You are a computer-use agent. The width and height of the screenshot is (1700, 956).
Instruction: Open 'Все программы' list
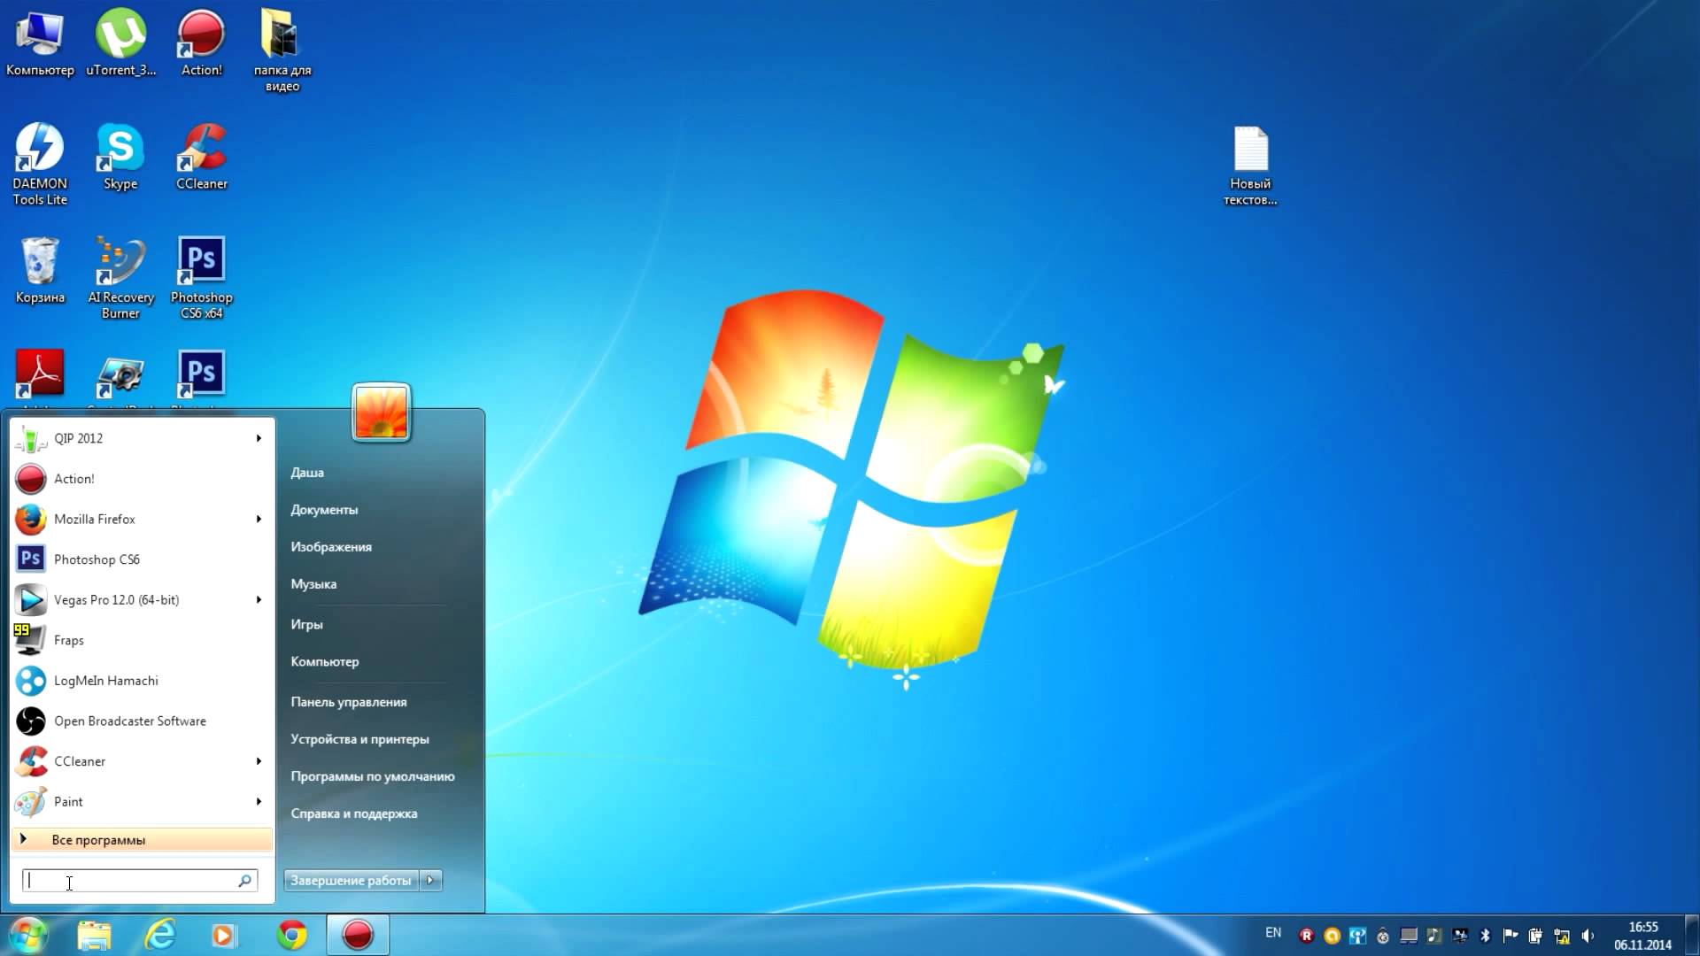pyautogui.click(x=142, y=840)
